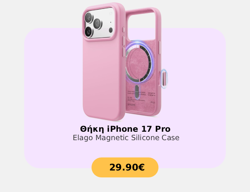The width and height of the screenshot is (250, 192).
Task: Click the bottom-left camera lens
Action: (88, 31)
